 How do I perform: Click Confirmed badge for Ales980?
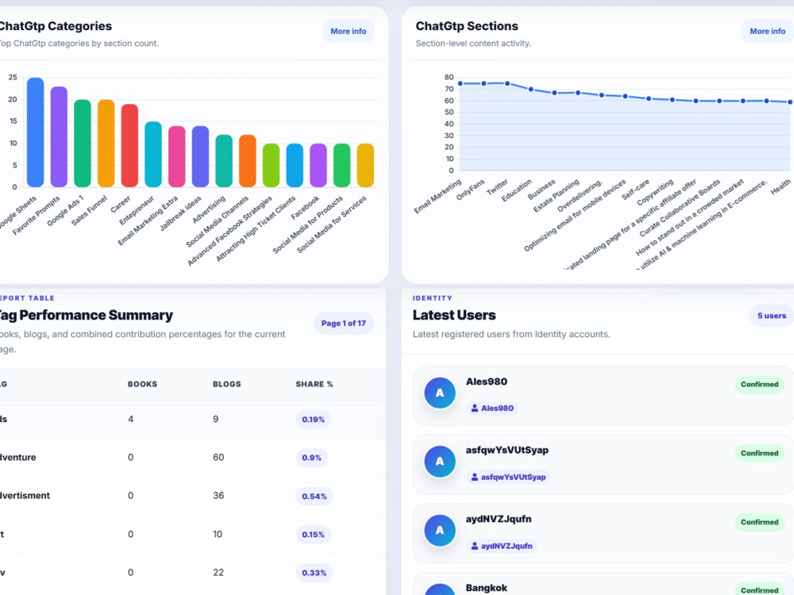pyautogui.click(x=760, y=385)
